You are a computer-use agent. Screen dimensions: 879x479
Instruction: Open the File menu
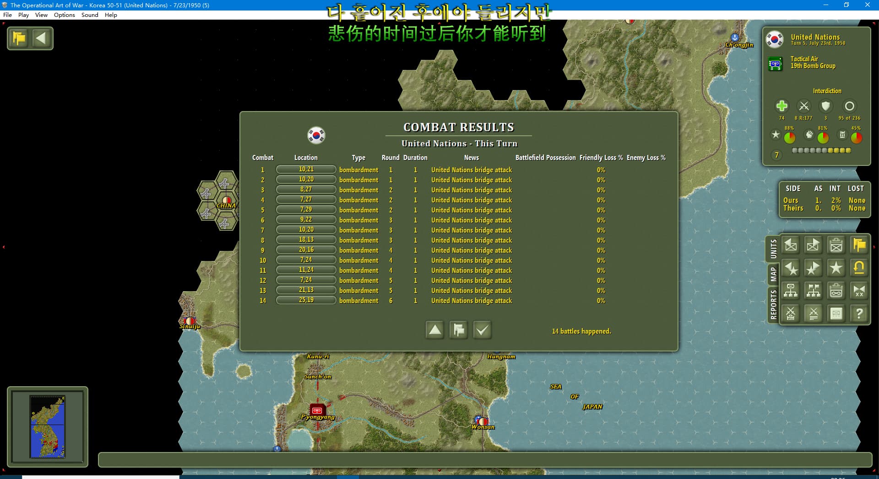[7, 15]
